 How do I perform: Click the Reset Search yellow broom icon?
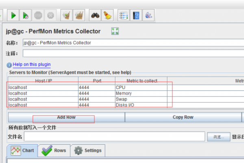(107, 16)
